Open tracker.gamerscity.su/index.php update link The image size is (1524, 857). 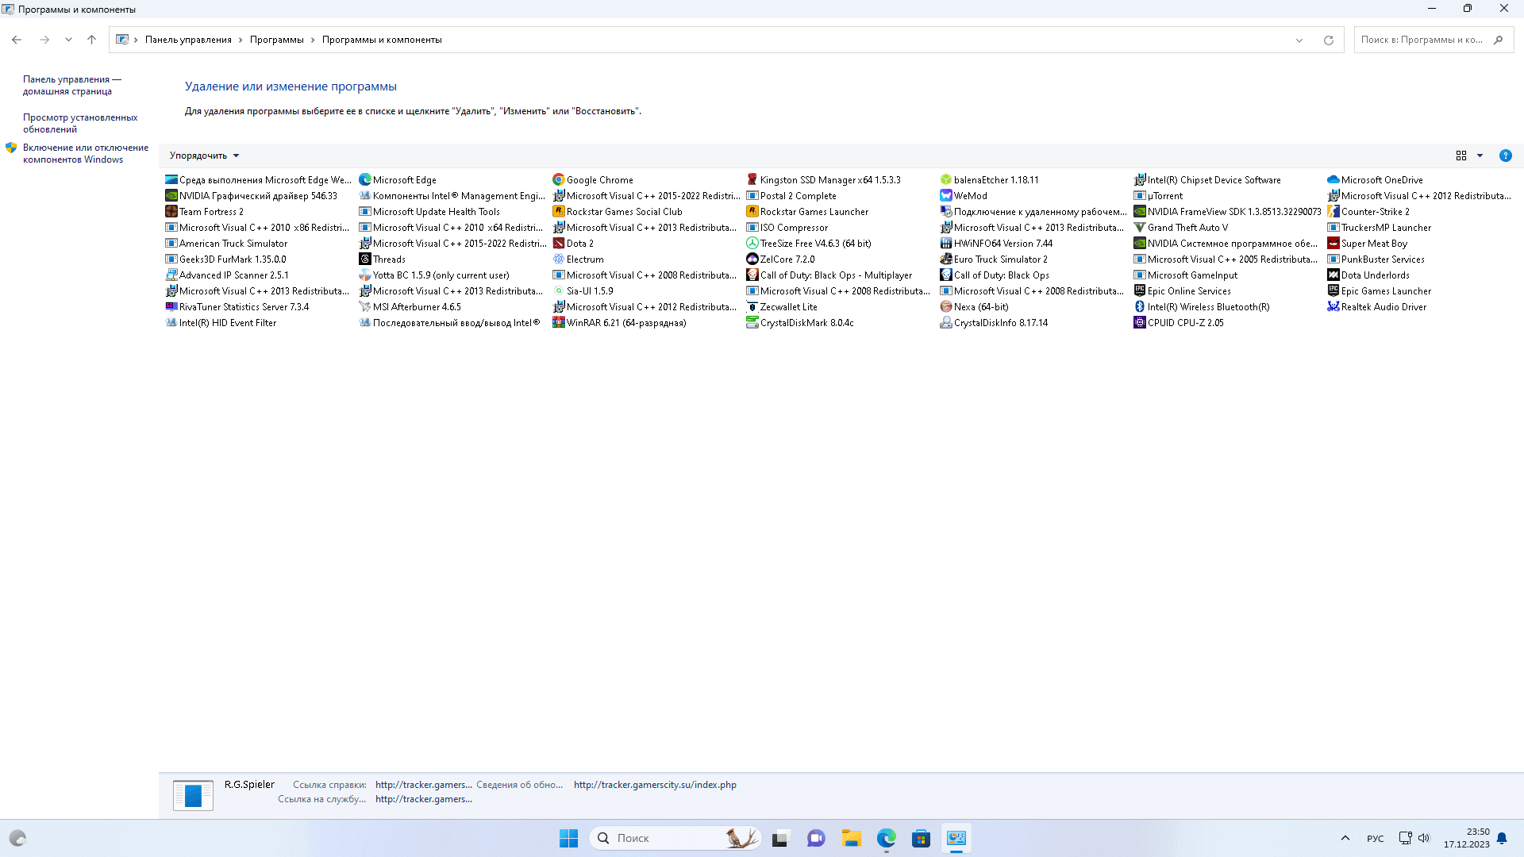[655, 785]
